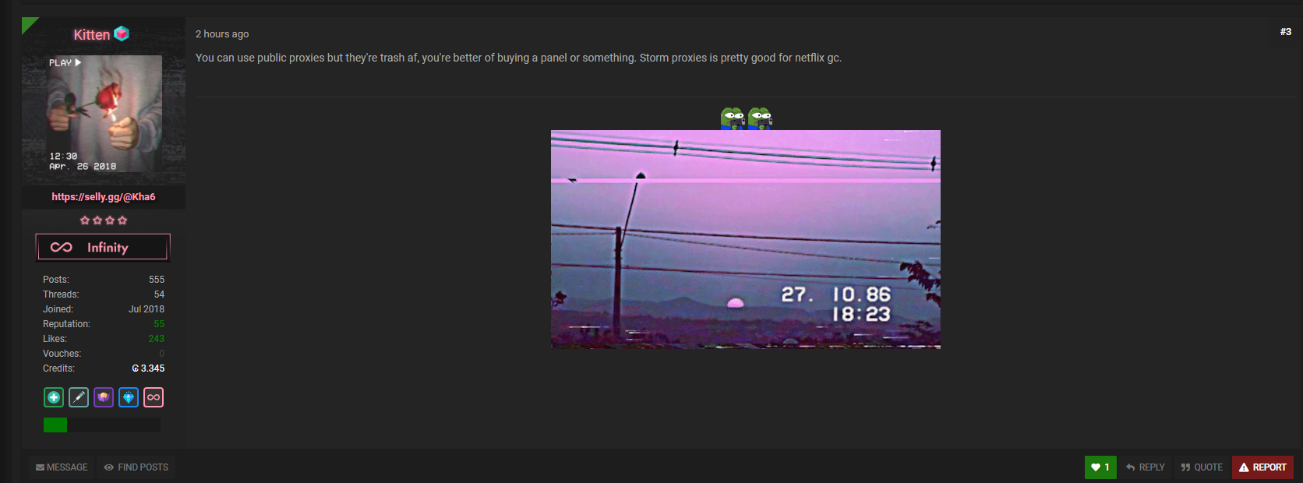
Task: Click the vouches count 0
Action: [162, 354]
